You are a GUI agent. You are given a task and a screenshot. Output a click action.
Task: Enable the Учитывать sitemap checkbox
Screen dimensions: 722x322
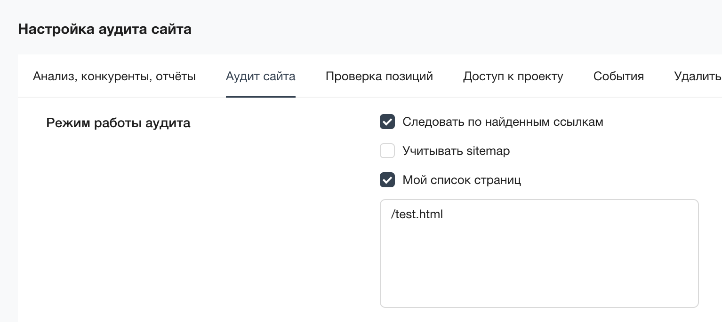point(387,151)
